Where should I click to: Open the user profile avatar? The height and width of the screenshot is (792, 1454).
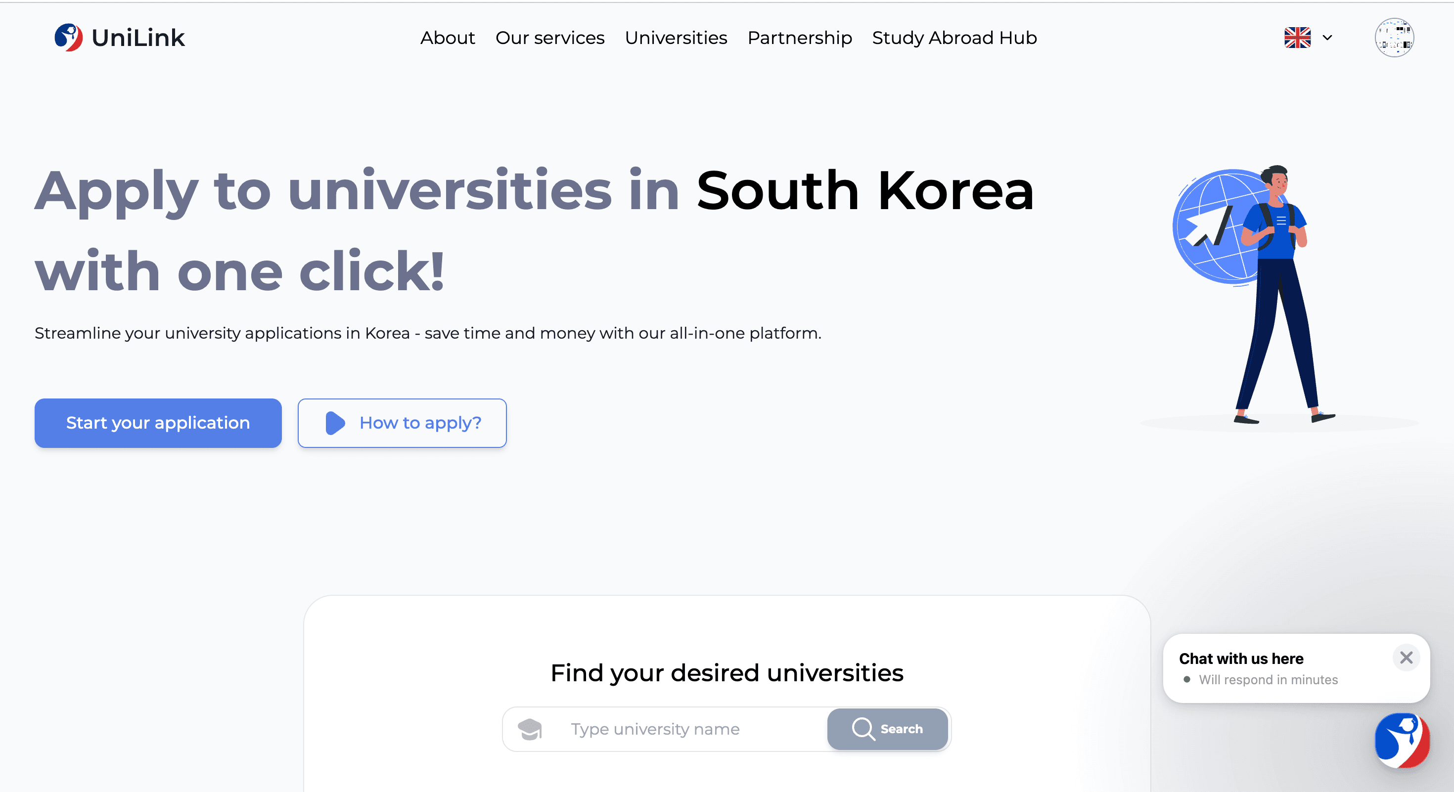(1394, 38)
